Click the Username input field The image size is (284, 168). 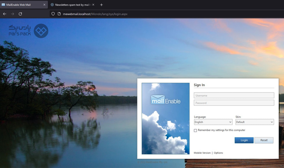click(x=234, y=95)
